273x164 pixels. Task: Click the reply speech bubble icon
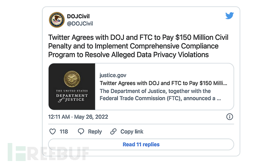(81, 131)
